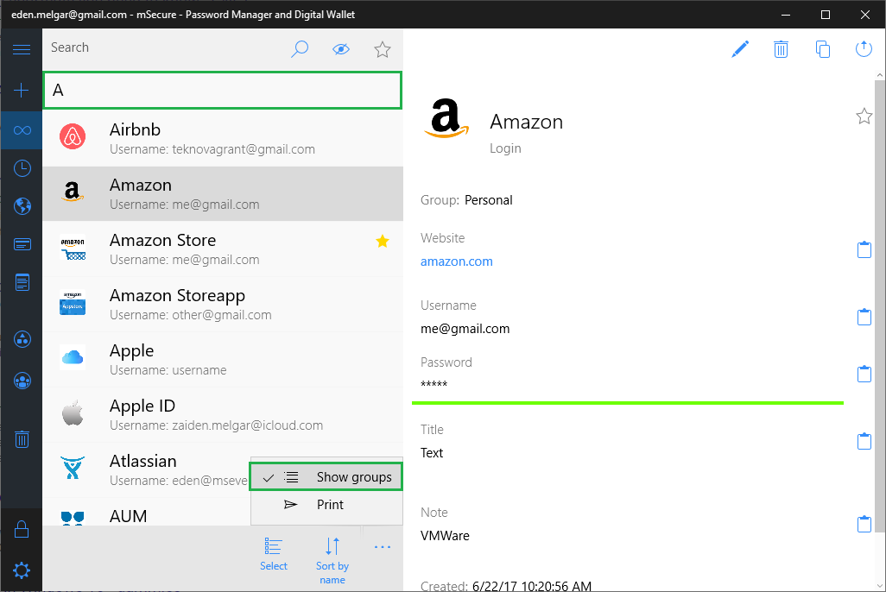Select the Apple ID record
The width and height of the screenshot is (886, 592).
223,415
